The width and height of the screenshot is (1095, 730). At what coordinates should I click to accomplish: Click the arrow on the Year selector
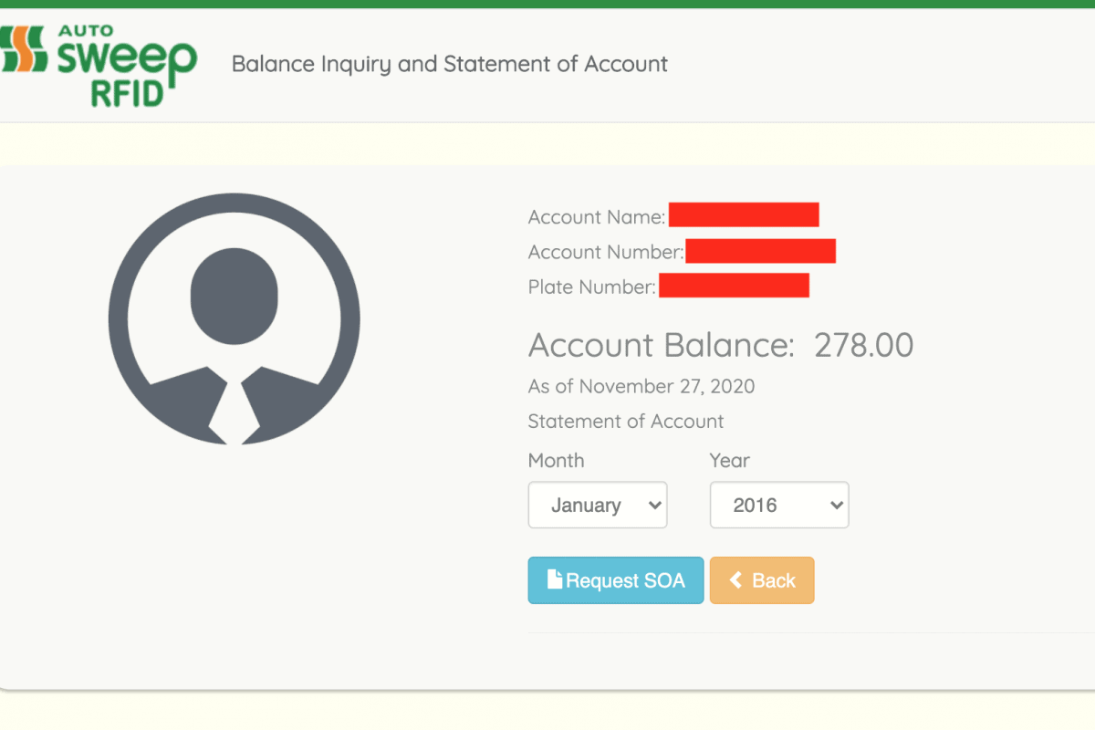pos(835,506)
